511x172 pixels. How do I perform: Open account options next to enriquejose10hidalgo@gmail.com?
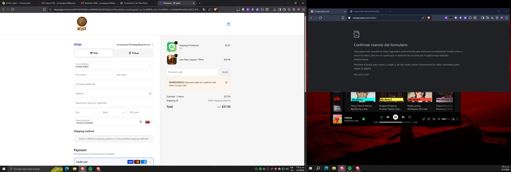pyautogui.click(x=153, y=45)
